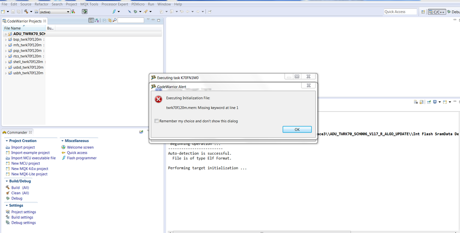The width and height of the screenshot is (460, 233).
Task: Click the external tools toolbar icon
Action: coord(146,12)
